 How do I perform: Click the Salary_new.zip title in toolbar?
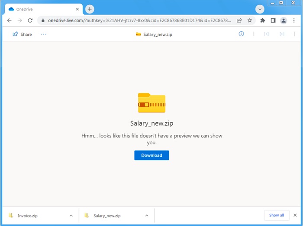tap(158, 34)
